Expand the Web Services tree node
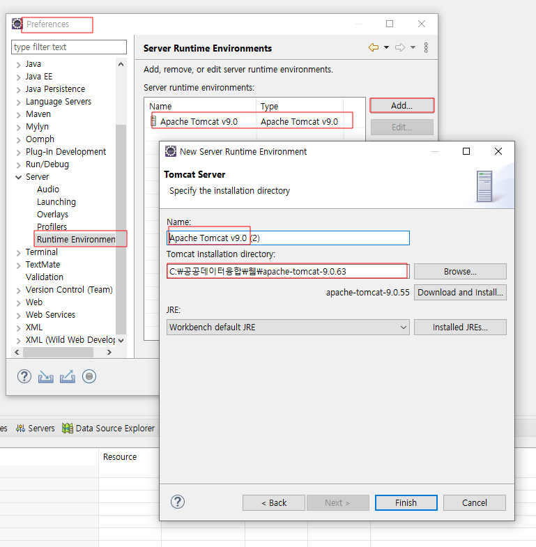This screenshot has width=536, height=547. (x=19, y=316)
